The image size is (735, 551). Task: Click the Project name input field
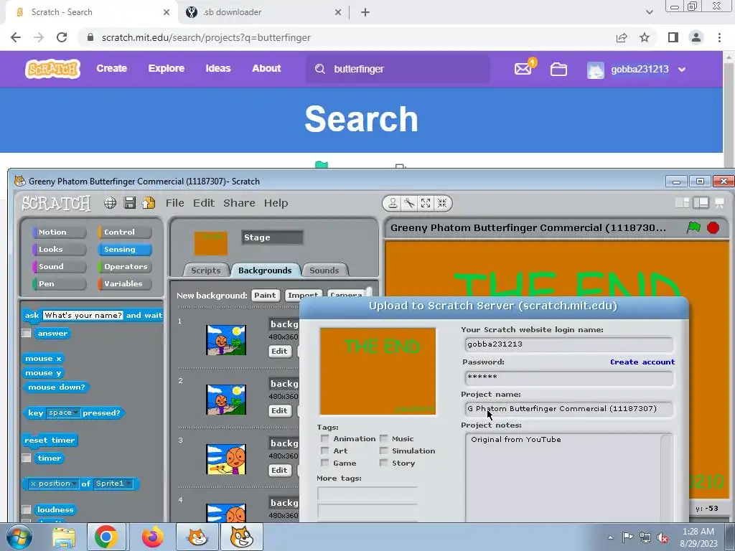pyautogui.click(x=569, y=408)
